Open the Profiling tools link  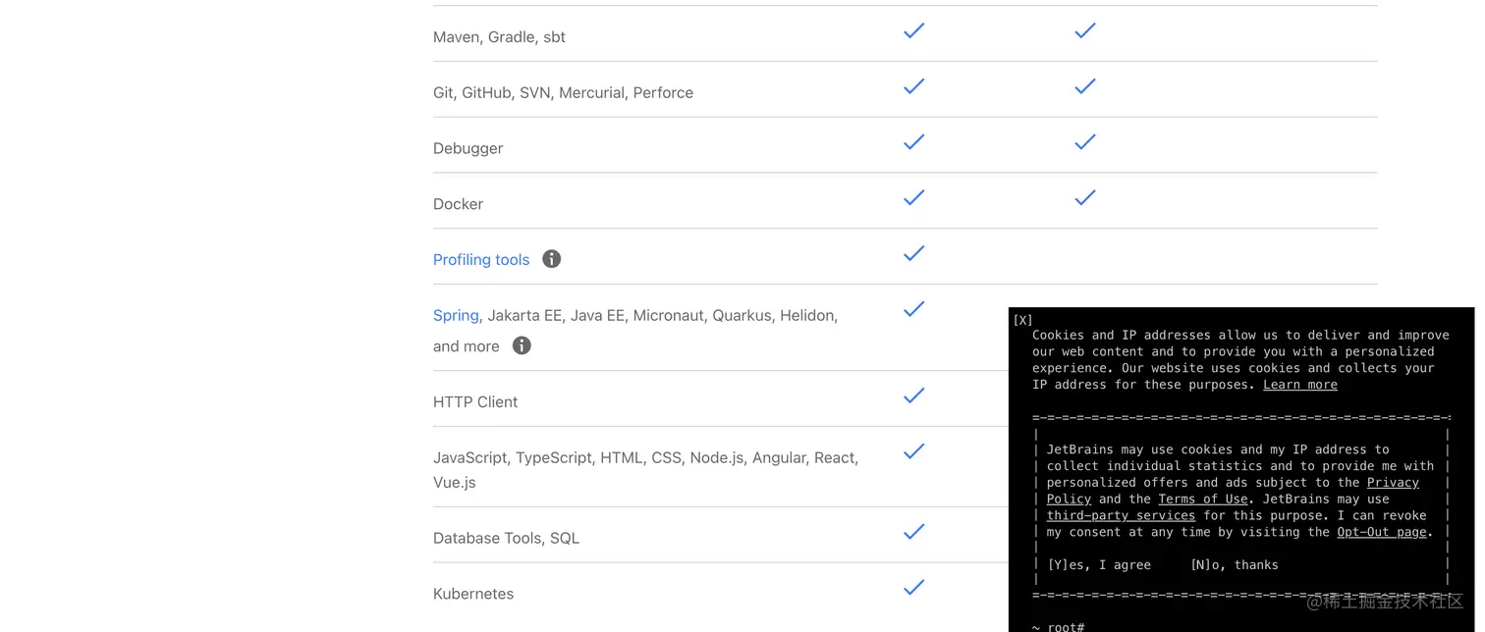(481, 260)
